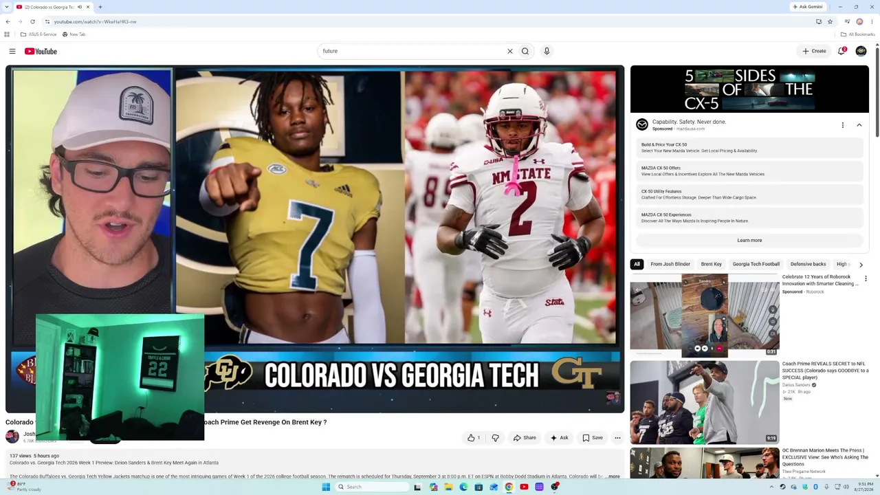Filter by Defensive backs chip
This screenshot has height=495, width=880.
pyautogui.click(x=808, y=264)
